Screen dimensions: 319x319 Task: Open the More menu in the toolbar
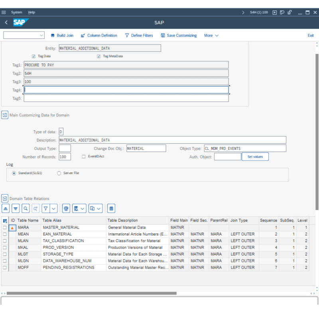pos(209,35)
